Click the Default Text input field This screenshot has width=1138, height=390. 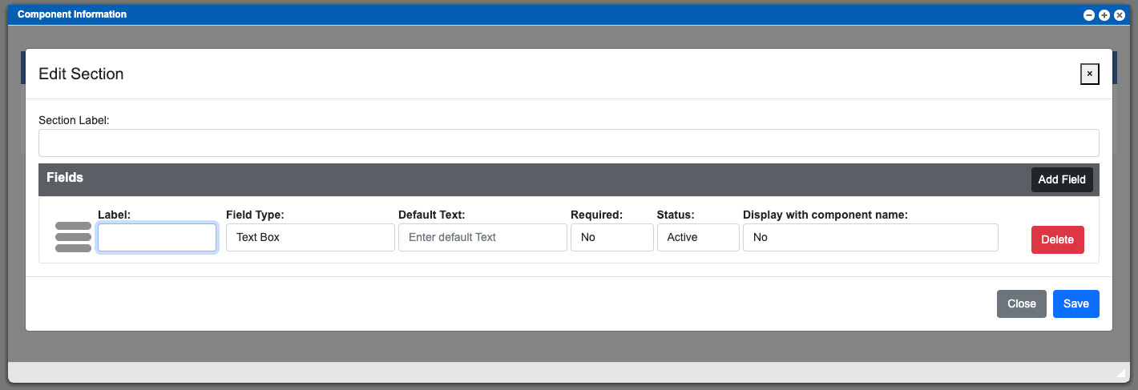tap(482, 237)
